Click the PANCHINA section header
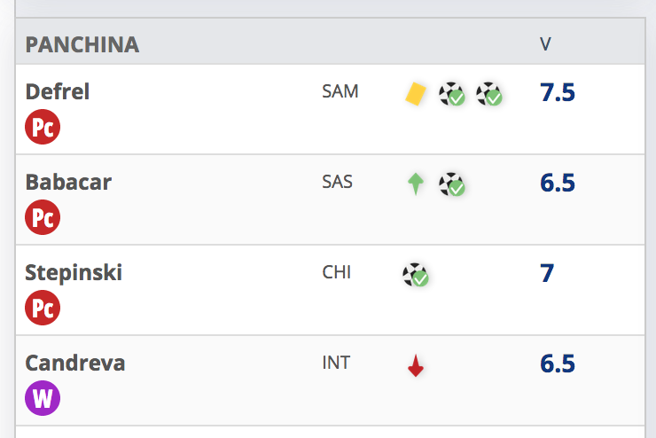656x438 pixels. point(82,44)
